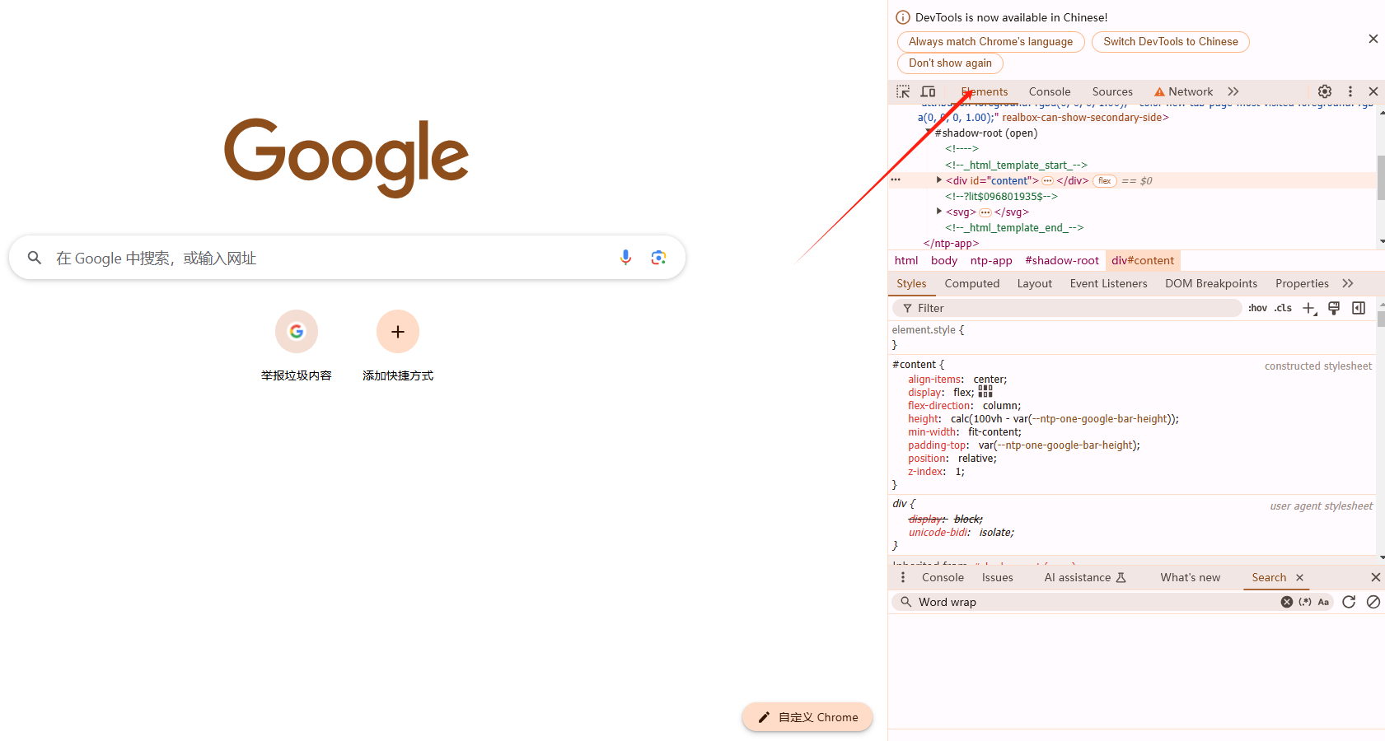The width and height of the screenshot is (1385, 741).
Task: Open Google Lens image search icon
Action: point(658,258)
